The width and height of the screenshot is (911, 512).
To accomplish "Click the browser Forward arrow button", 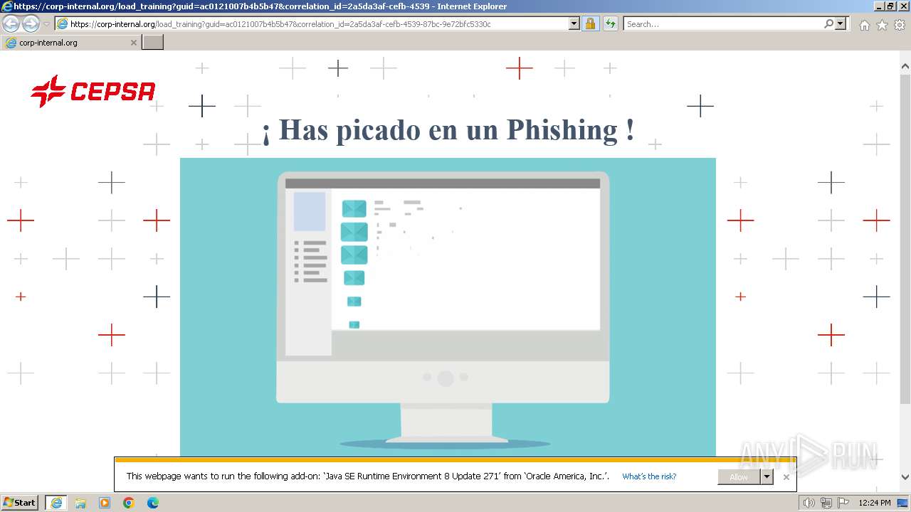I will point(31,23).
